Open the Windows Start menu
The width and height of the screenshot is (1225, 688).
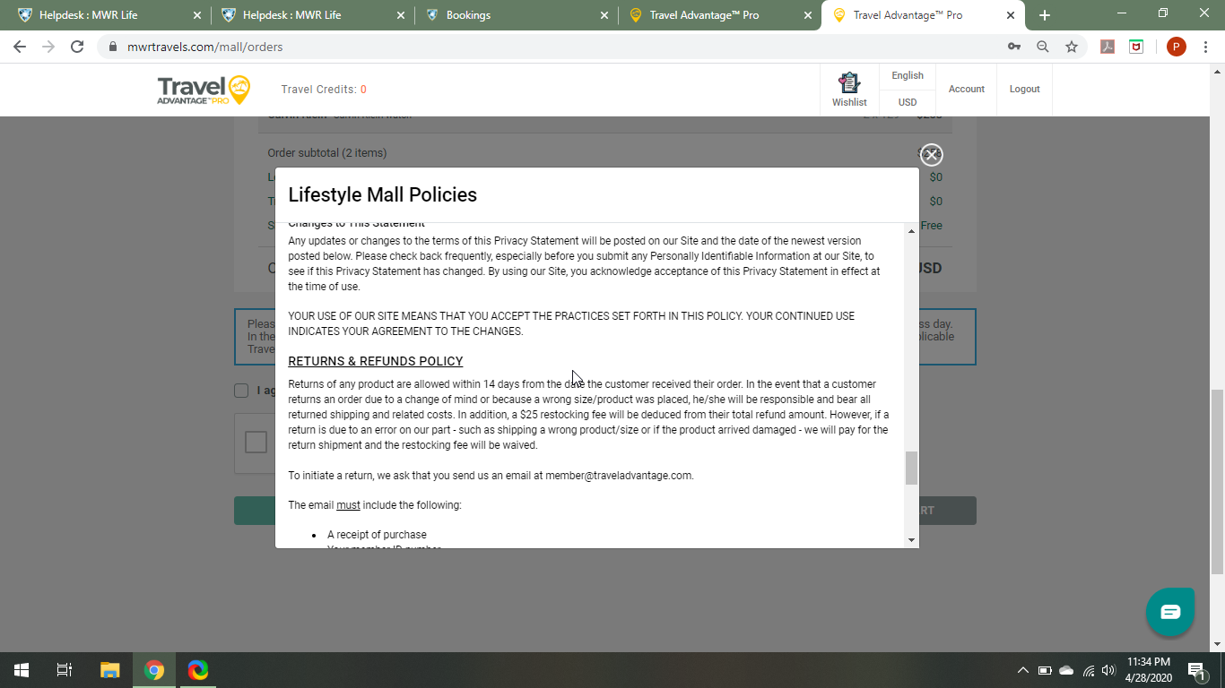point(22,670)
